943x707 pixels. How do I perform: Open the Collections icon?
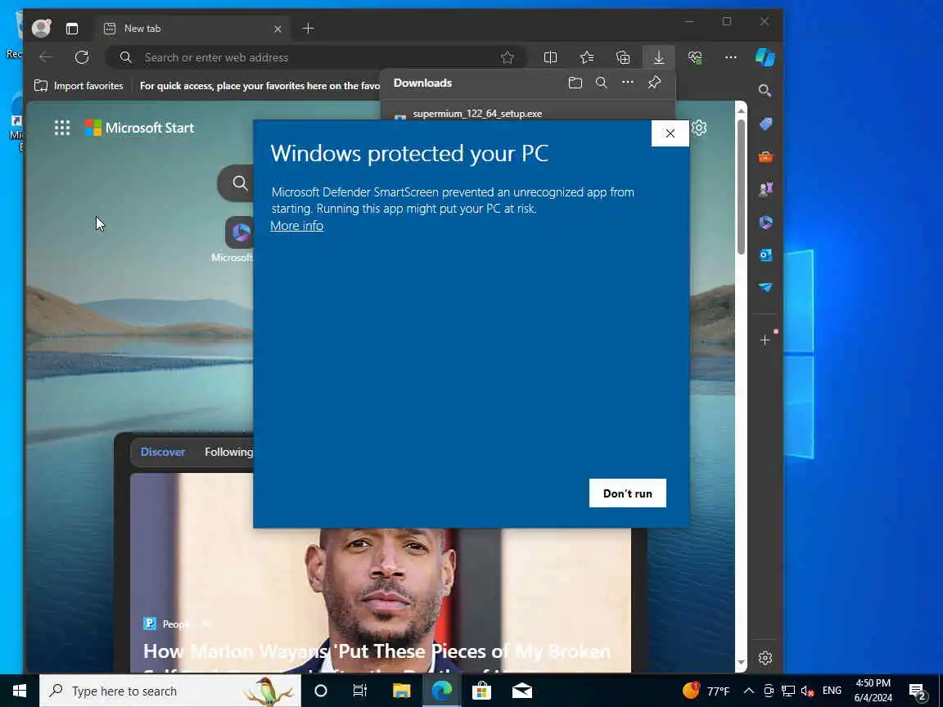point(623,57)
